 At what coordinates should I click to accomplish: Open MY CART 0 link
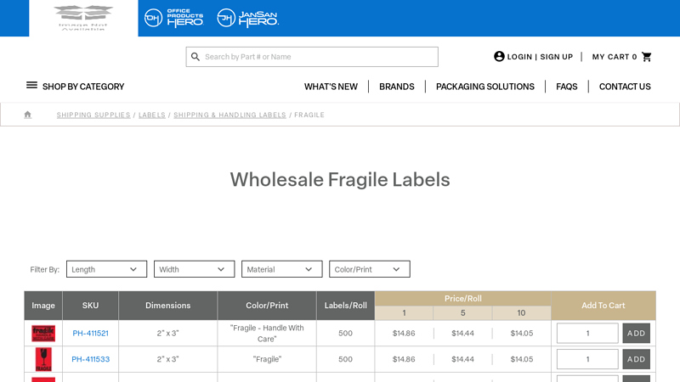[615, 57]
